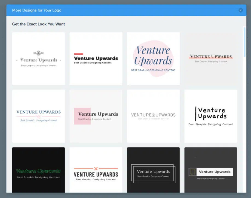Close the More Designs dialog
The width and height of the screenshot is (251, 198).
[x=241, y=10]
